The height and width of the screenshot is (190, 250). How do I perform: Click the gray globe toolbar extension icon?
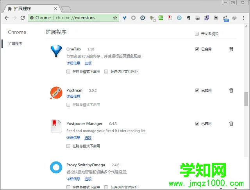point(234,18)
